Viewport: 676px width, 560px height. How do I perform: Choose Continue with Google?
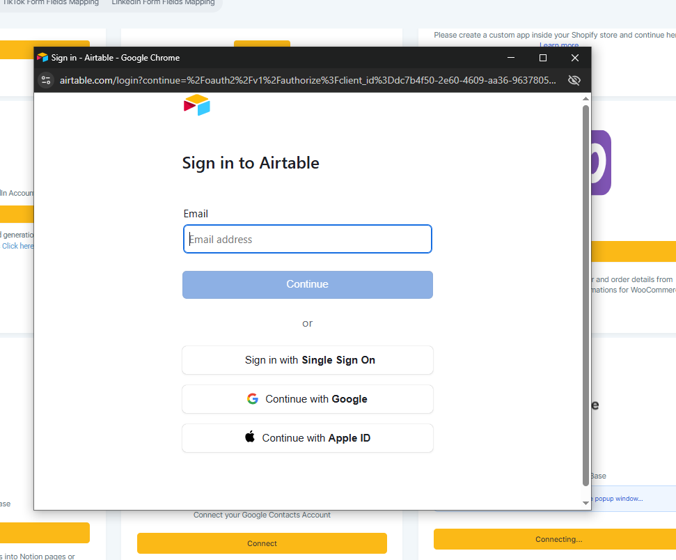(x=308, y=399)
